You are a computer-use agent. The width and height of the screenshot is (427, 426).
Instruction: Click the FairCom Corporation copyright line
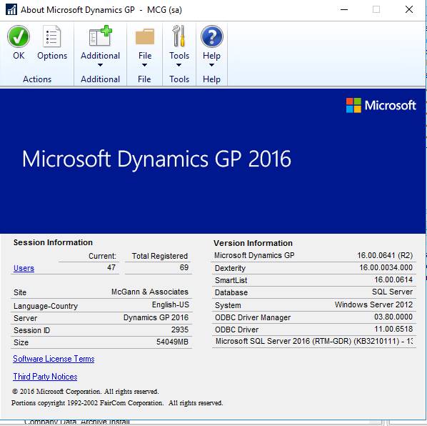pos(117,403)
